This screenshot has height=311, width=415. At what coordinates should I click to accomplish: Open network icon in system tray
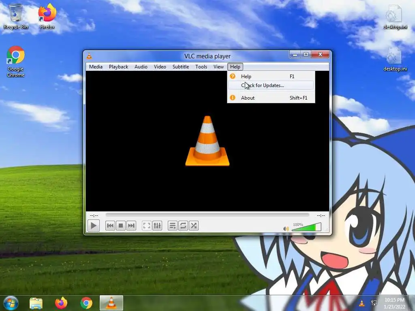tap(374, 303)
